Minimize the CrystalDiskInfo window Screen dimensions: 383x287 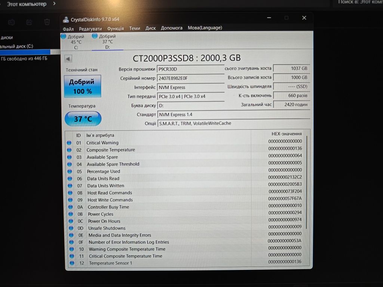pyautogui.click(x=269, y=18)
